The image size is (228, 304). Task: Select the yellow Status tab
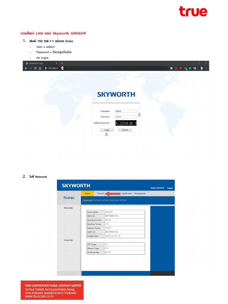(x=88, y=194)
